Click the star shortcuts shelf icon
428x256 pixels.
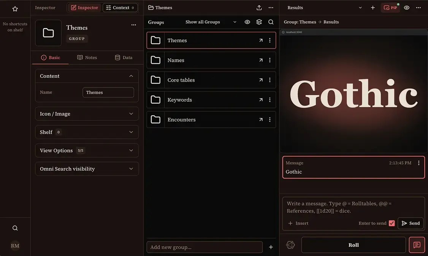[x=15, y=9]
